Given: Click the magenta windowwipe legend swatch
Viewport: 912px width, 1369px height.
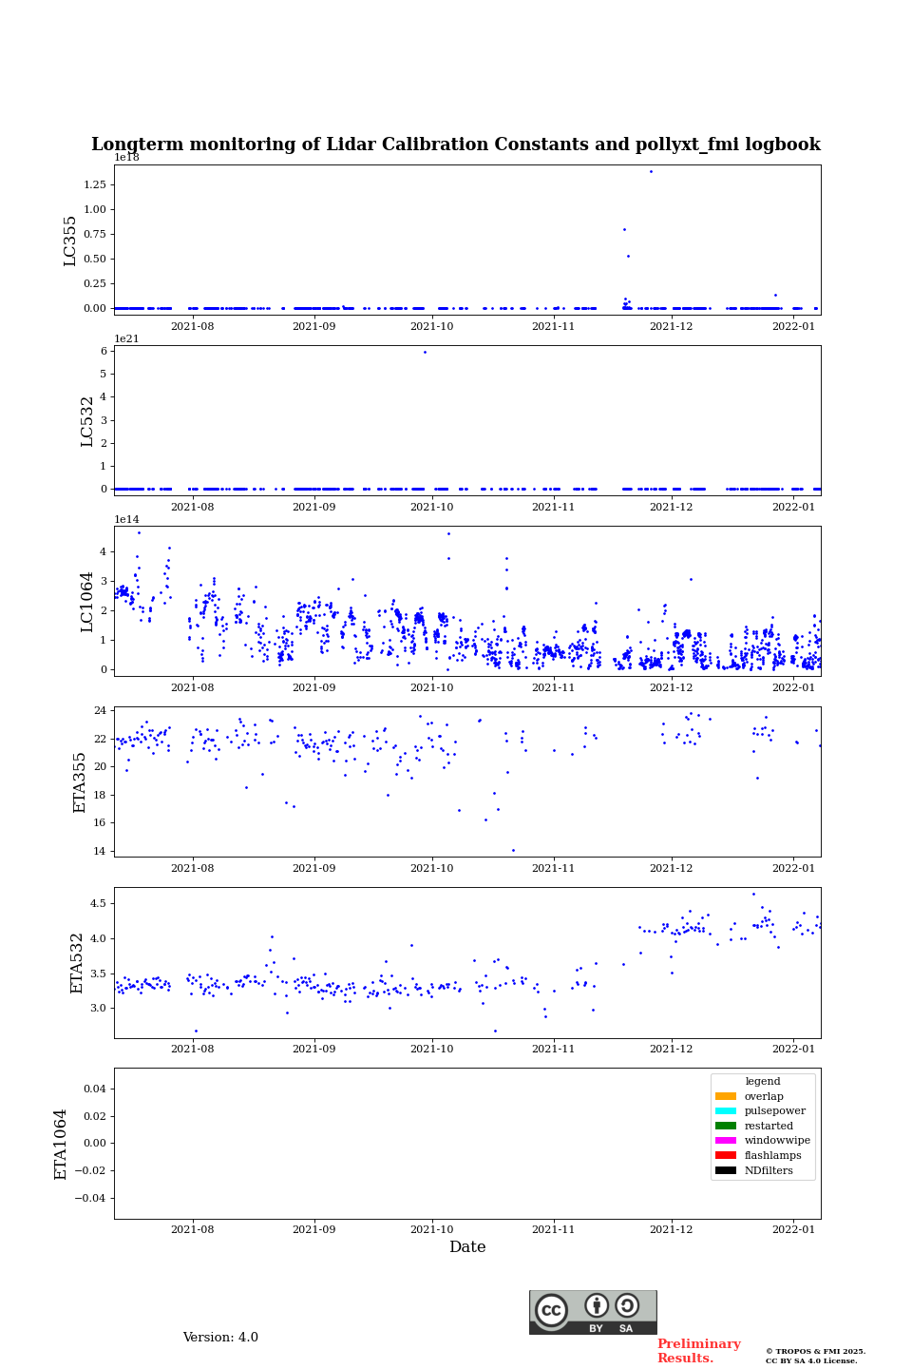Looking at the screenshot, I should tap(726, 1141).
